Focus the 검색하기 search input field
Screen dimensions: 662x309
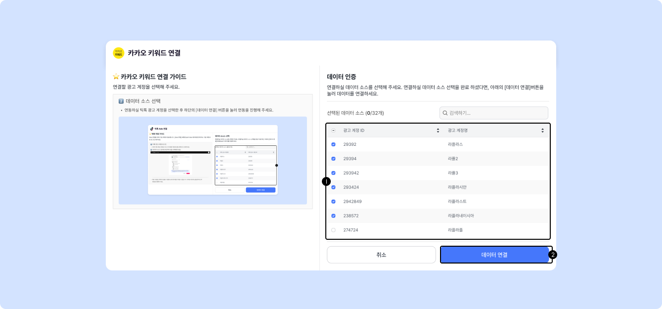tap(497, 113)
